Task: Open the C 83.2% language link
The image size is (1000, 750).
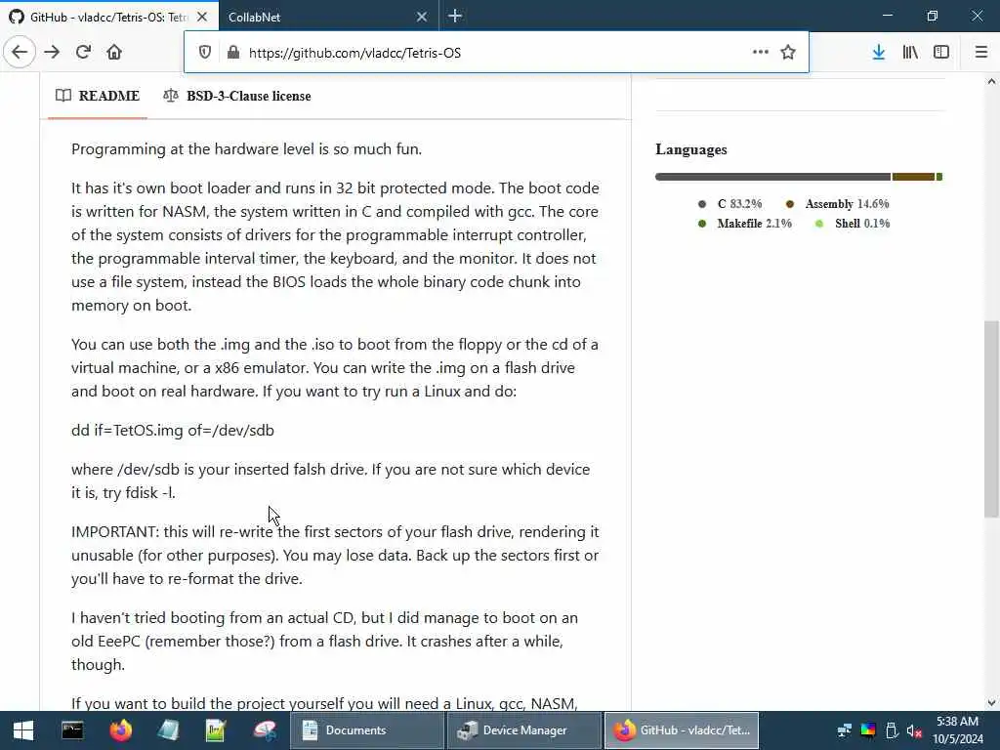Action: coord(730,204)
